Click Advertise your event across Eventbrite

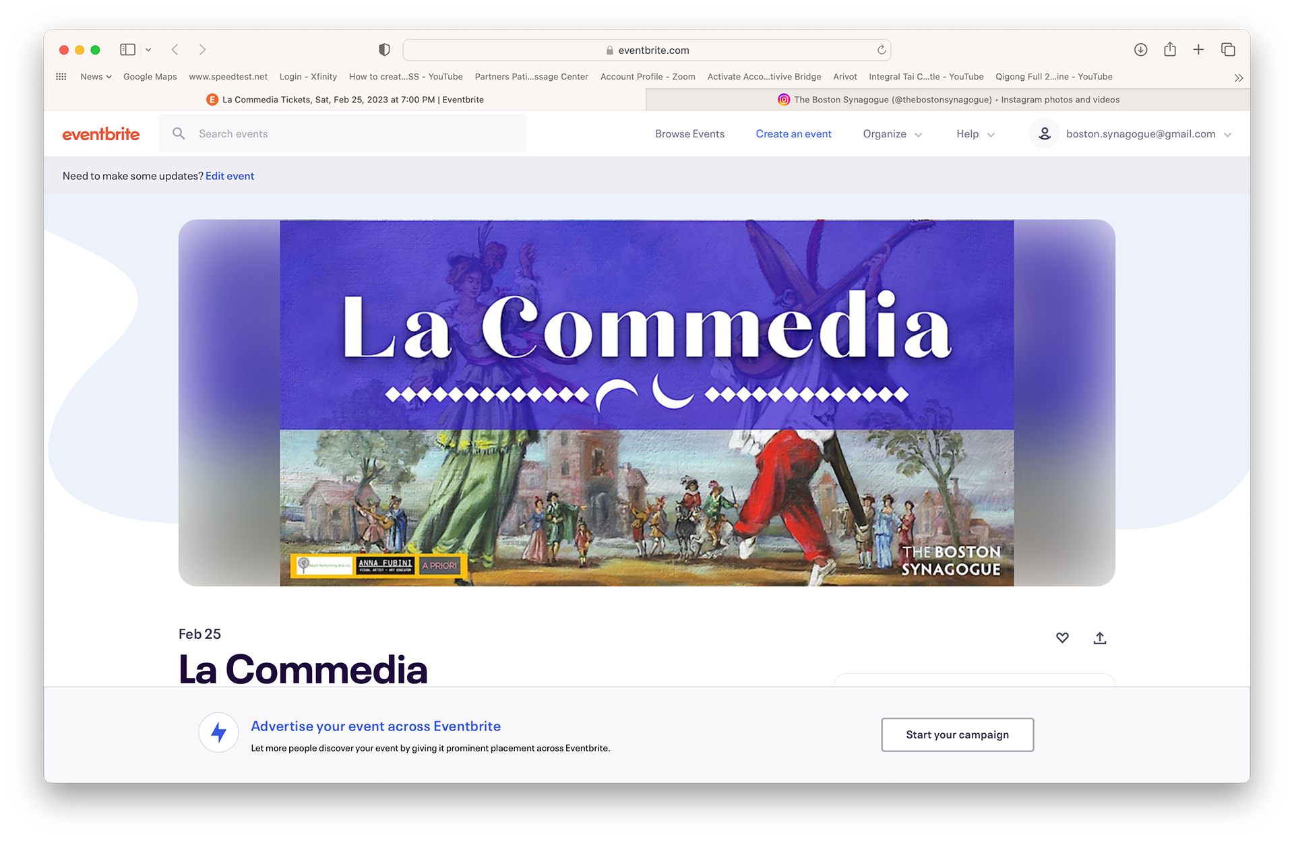point(375,726)
